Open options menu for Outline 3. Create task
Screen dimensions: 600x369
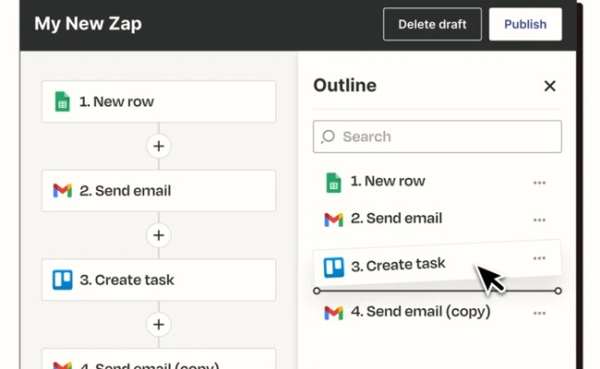540,258
